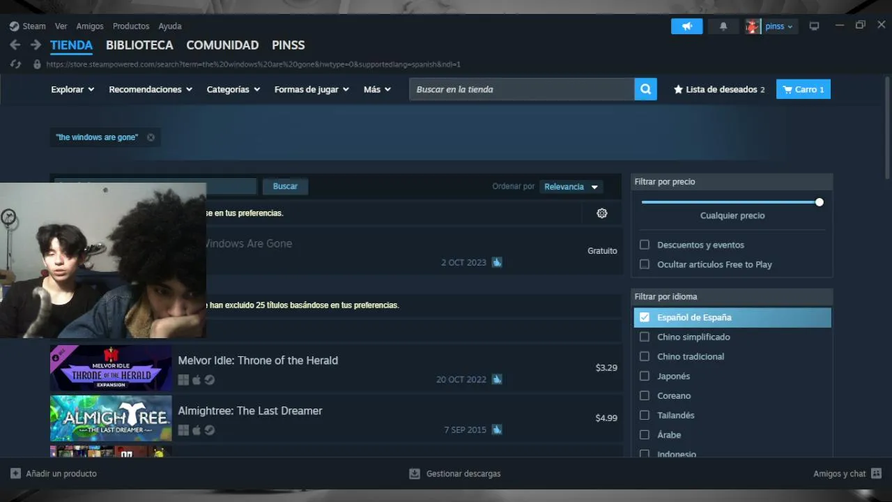Enable the Descuentos y eventos checkbox
The height and width of the screenshot is (502, 892).
coord(645,245)
